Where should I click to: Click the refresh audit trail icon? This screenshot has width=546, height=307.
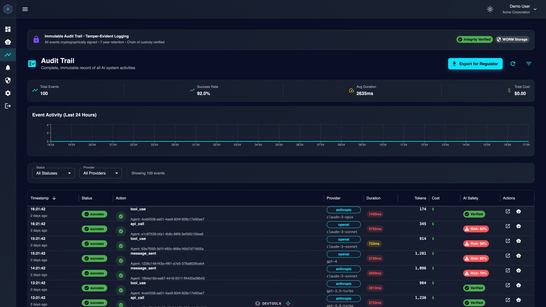(513, 64)
